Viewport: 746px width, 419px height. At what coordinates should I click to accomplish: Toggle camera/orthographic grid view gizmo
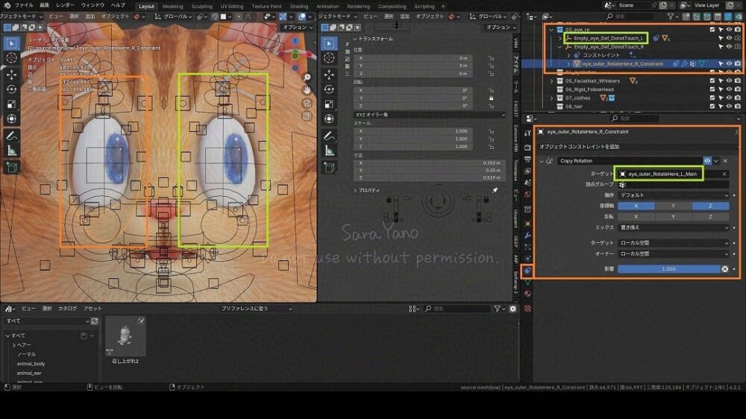pyautogui.click(x=307, y=116)
